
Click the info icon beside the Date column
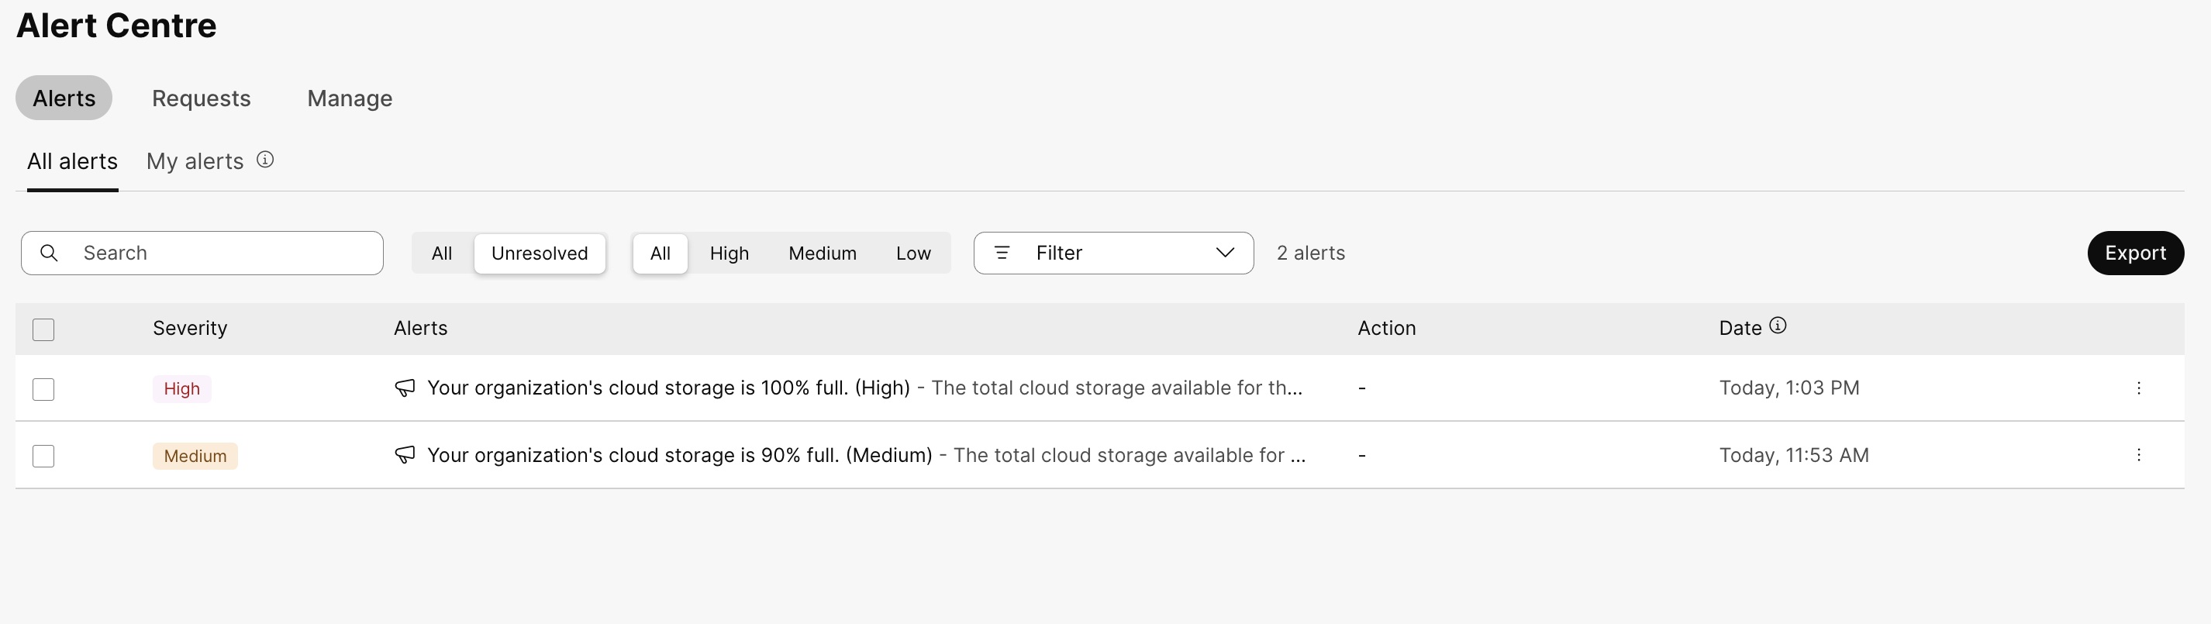(x=1778, y=326)
